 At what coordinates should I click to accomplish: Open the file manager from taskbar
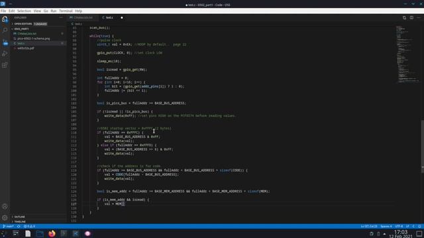40,233
